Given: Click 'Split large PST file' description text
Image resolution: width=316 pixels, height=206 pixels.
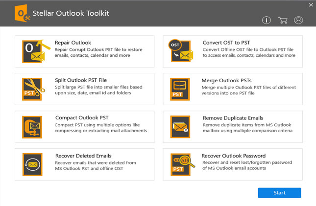Looking at the screenshot, I should pos(98,90).
